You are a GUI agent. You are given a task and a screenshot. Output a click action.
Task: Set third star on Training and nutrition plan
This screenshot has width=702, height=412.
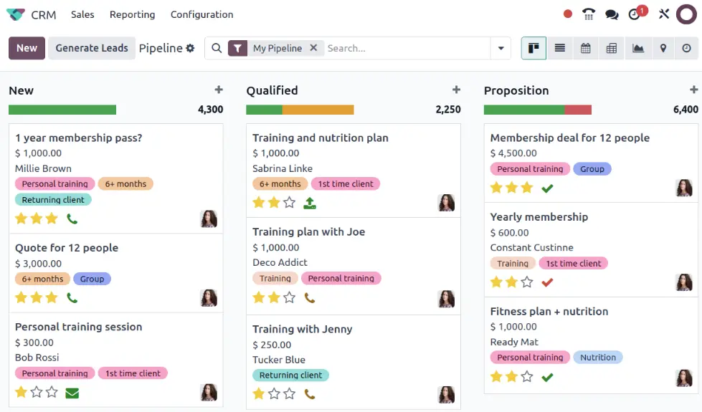(290, 203)
